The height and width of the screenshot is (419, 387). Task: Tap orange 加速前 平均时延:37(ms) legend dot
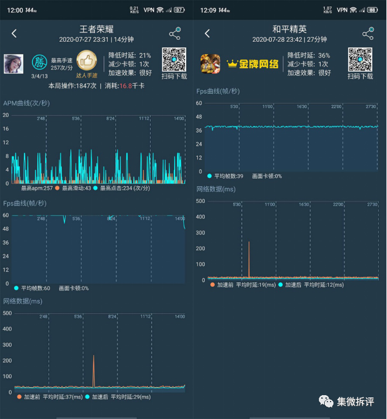pos(19,397)
